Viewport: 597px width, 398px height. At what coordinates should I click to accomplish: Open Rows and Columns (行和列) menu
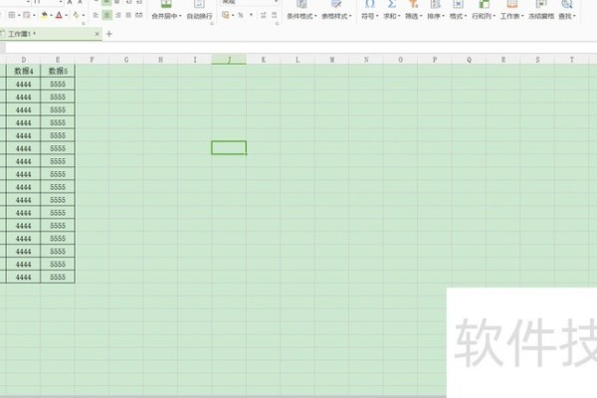[484, 16]
